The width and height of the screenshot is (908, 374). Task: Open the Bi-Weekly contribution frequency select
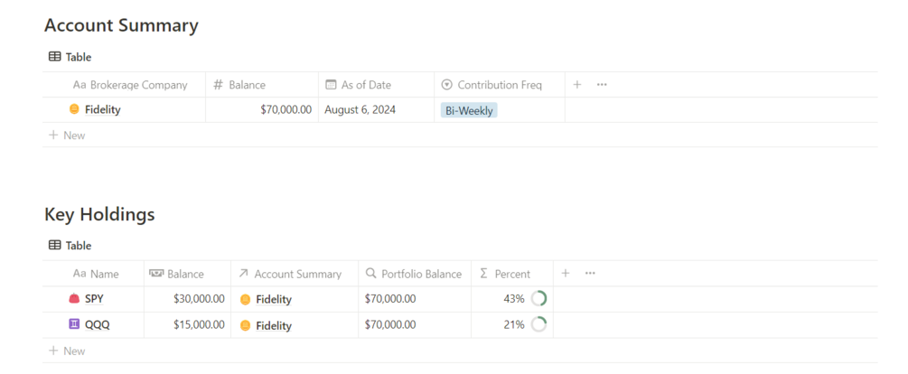469,110
